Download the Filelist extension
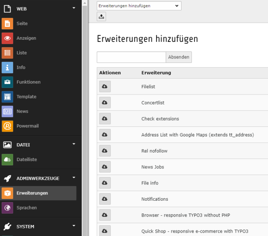The width and height of the screenshot is (268, 236). tap(105, 86)
